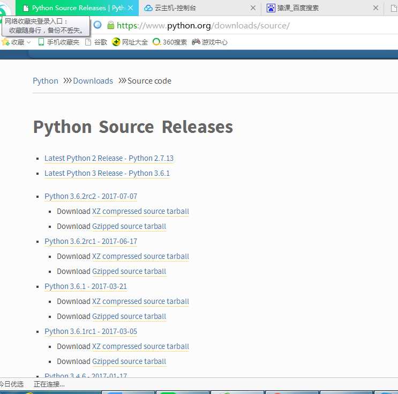Image resolution: width=398 pixels, height=394 pixels.
Task: Open the 收藏 favorites star icon
Action: pos(5,42)
